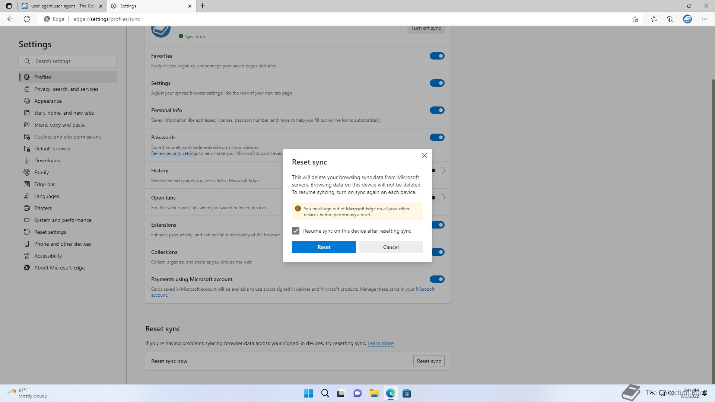Click the browser refresh icon
This screenshot has width=715, height=402.
(x=27, y=19)
